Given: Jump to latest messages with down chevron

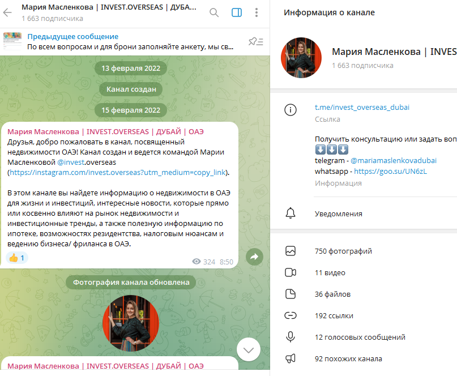Looking at the screenshot, I should [248, 350].
